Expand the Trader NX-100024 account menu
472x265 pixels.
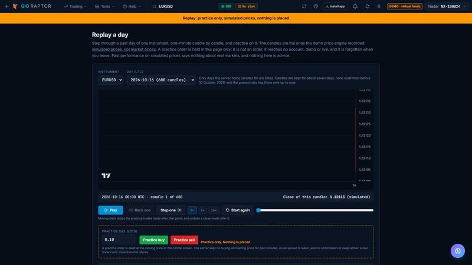[x=447, y=6]
